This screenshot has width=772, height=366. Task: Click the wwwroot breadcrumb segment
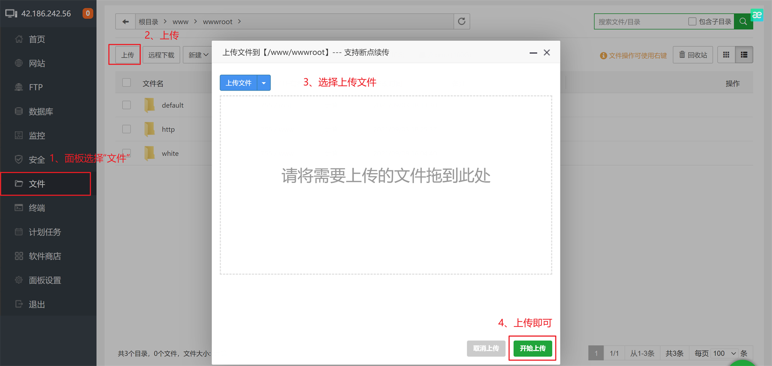click(217, 22)
